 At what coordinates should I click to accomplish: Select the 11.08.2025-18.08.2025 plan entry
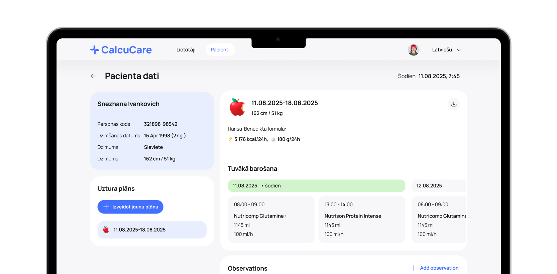point(152,230)
